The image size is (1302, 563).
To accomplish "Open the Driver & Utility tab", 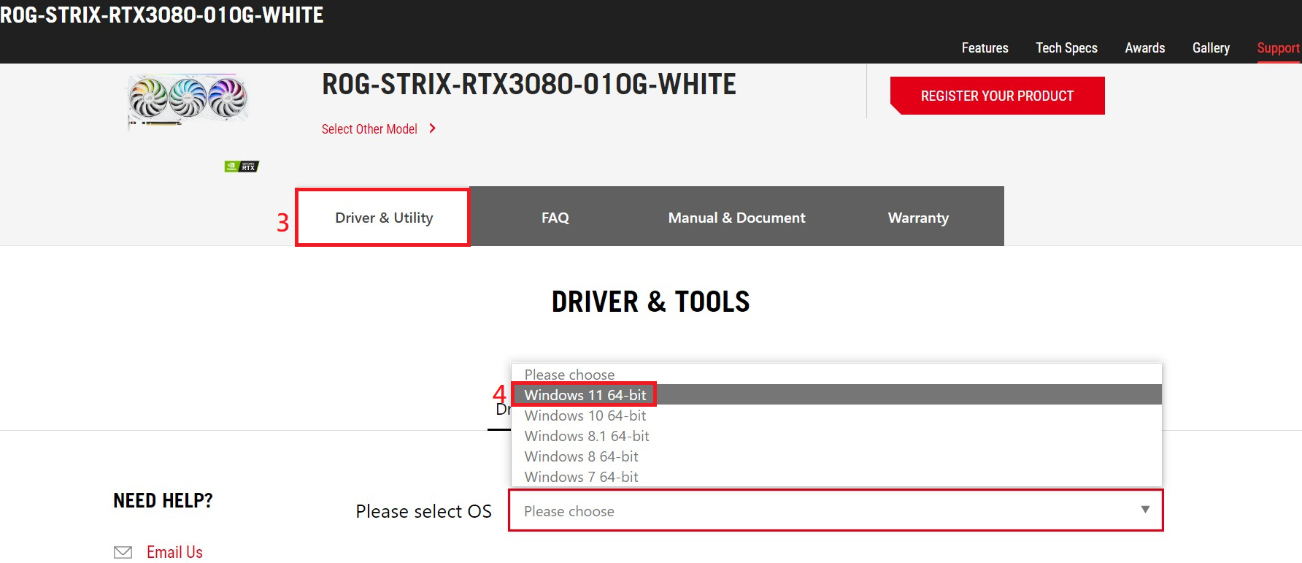I will click(x=383, y=218).
